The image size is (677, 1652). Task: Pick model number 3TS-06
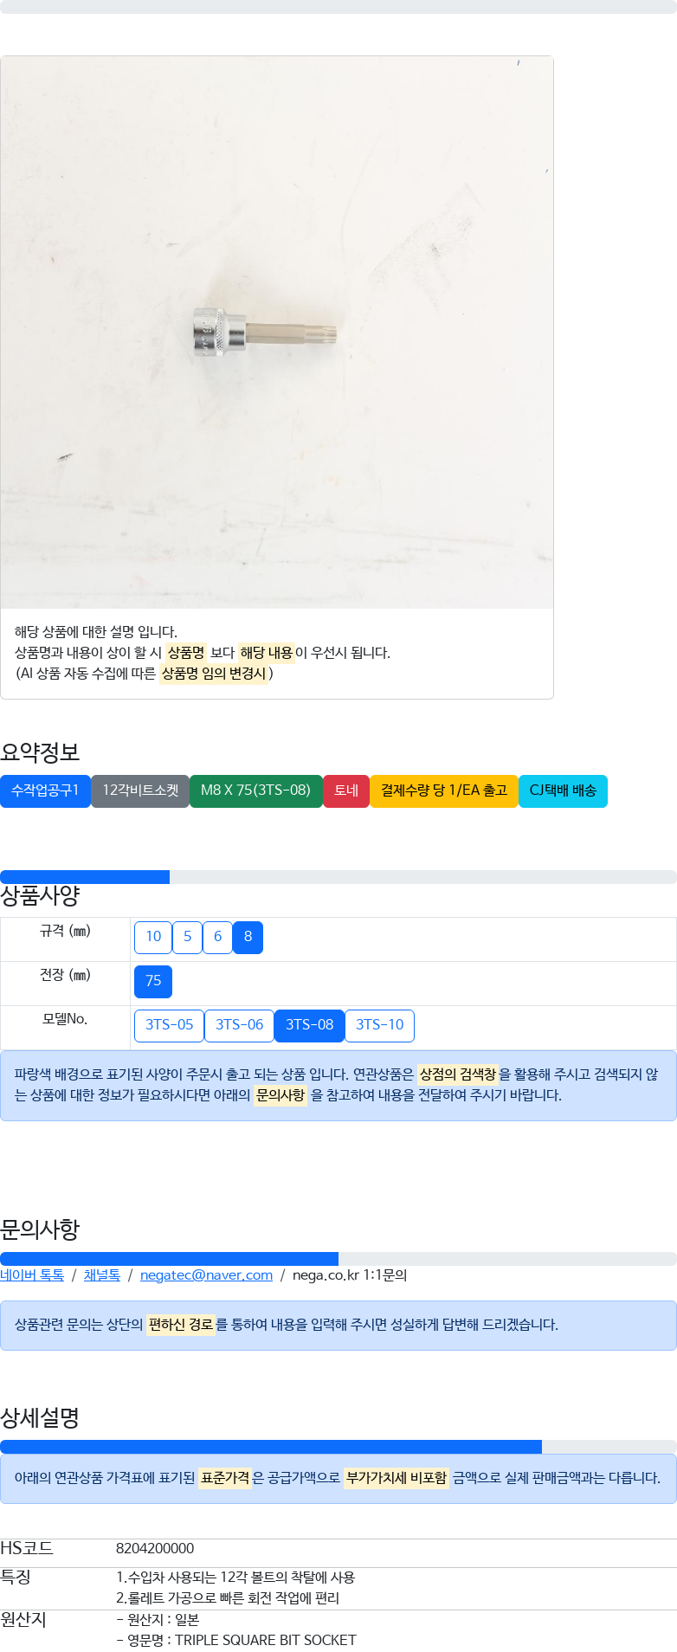coord(239,1025)
